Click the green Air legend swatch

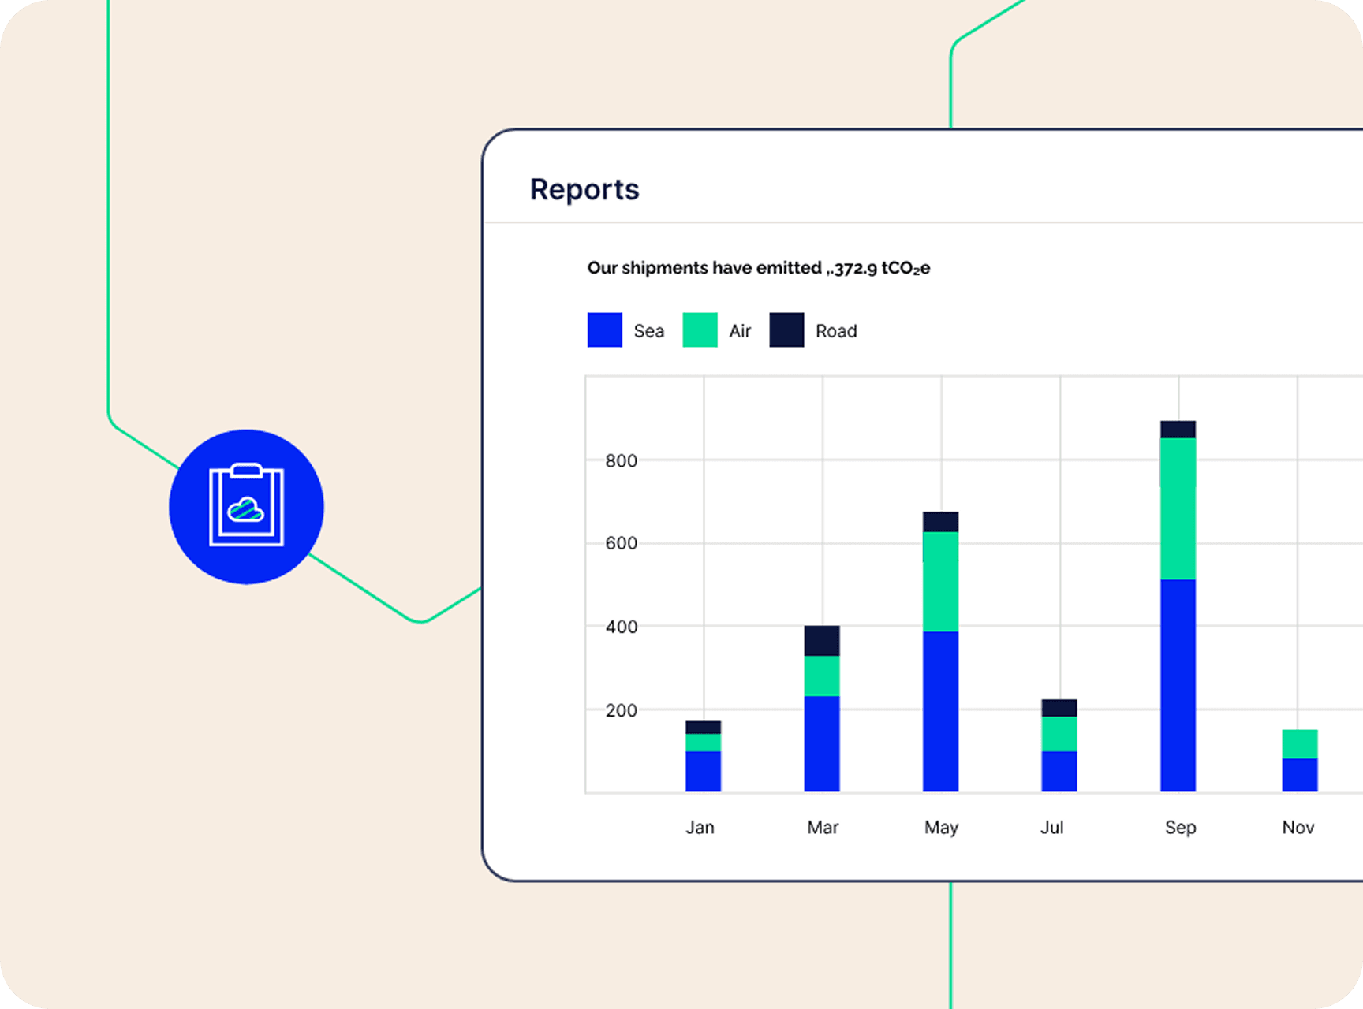pos(700,330)
